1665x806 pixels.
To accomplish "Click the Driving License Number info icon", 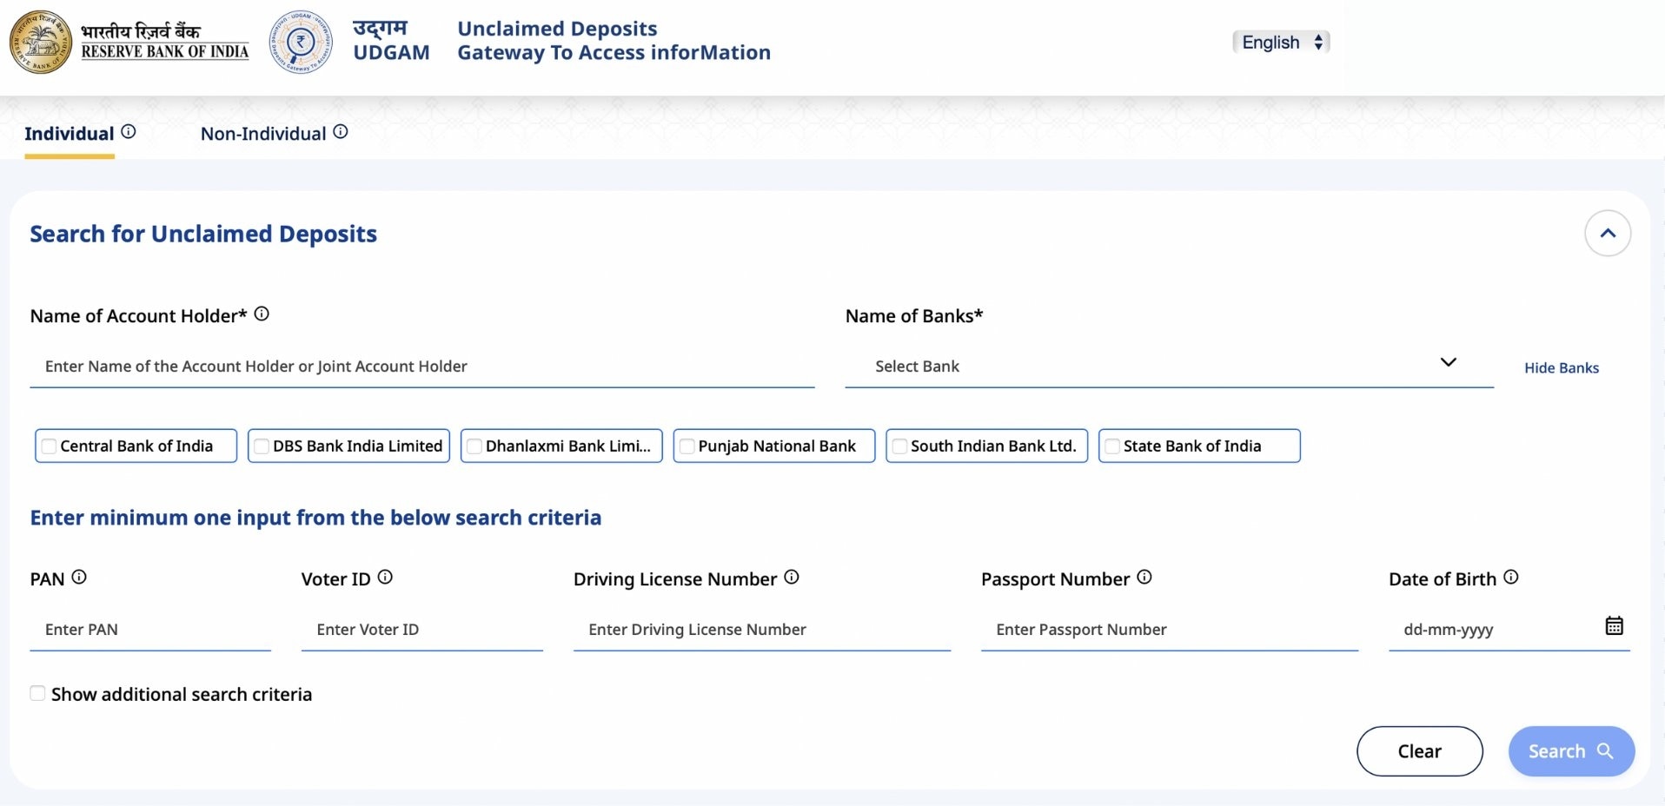I will tap(792, 578).
